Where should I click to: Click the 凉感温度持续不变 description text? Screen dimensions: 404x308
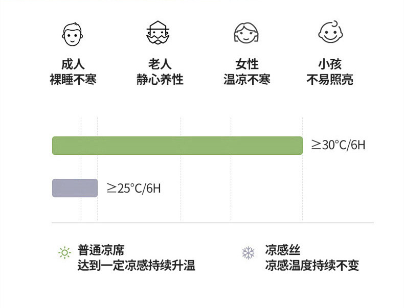[x=312, y=266]
